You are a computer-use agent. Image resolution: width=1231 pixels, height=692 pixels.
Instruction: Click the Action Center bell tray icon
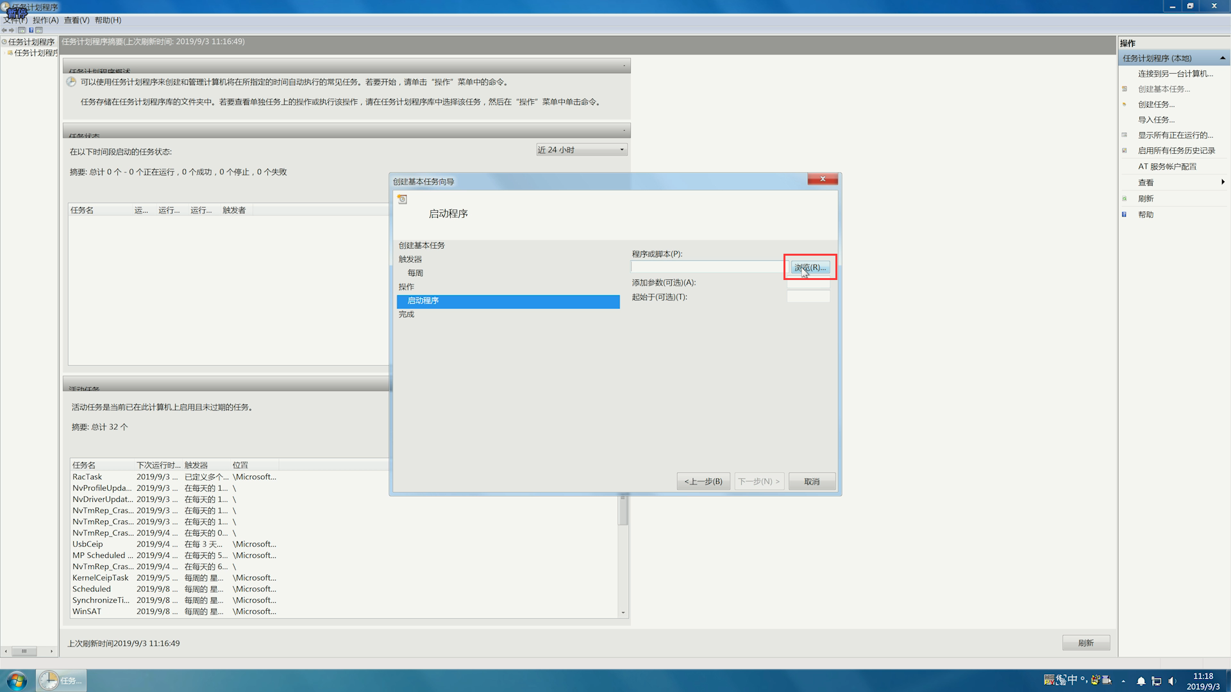pyautogui.click(x=1141, y=681)
